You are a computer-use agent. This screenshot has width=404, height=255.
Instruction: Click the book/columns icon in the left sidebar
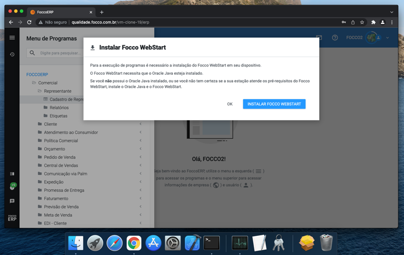coord(12,173)
